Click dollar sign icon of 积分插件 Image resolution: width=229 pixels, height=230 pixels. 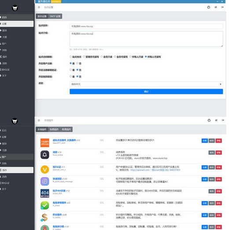coord(44,217)
